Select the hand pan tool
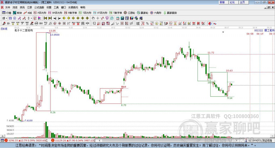Viewport: 275px width, 148px height. tap(93, 18)
